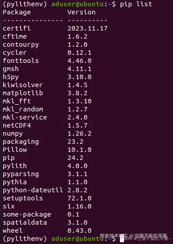Viewport: 173px width, 244px height.
Task: Click the 'Package' column header
Action: click(x=17, y=12)
